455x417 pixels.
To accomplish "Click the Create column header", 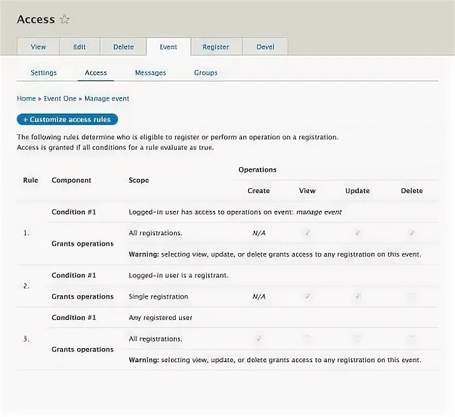I will coord(259,190).
